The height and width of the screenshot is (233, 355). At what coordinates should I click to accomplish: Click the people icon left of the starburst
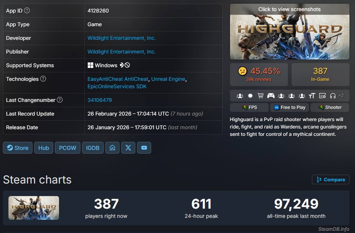pos(240,96)
